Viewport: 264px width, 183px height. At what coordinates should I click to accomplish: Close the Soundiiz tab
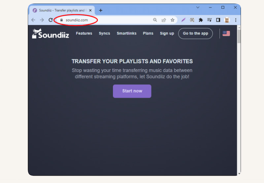(x=90, y=11)
